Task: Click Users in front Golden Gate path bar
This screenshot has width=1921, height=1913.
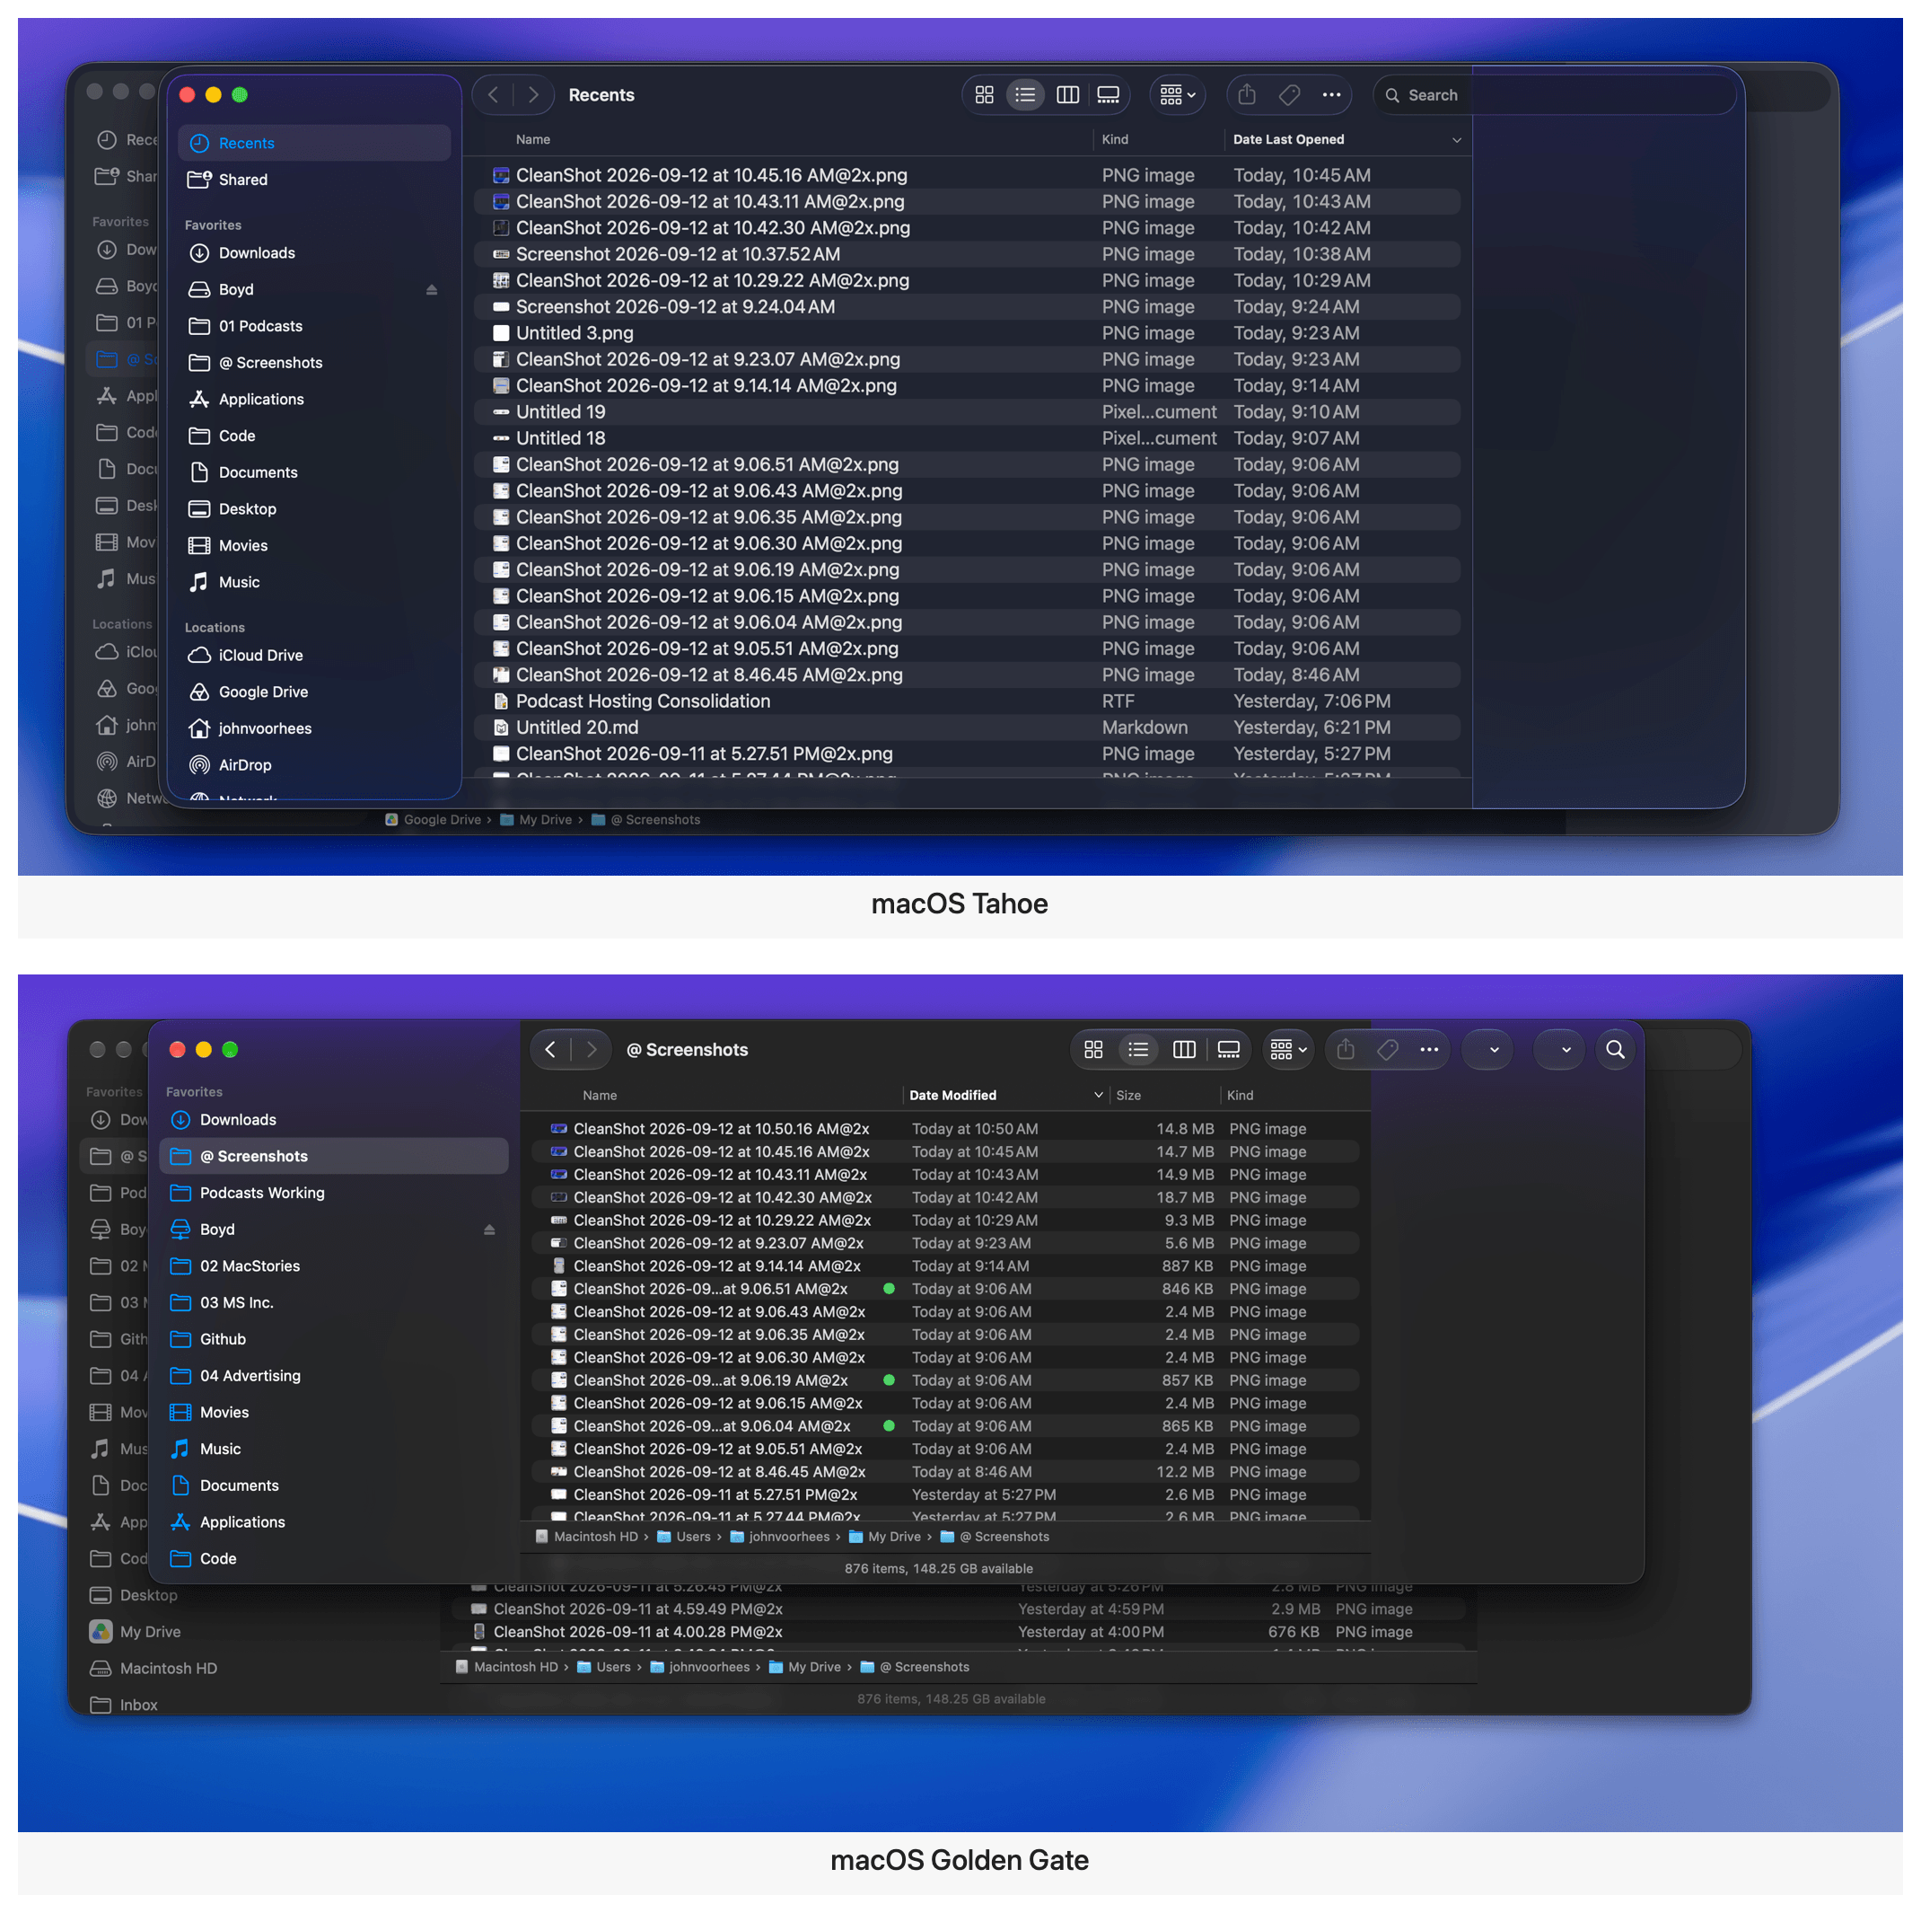Action: [684, 1537]
